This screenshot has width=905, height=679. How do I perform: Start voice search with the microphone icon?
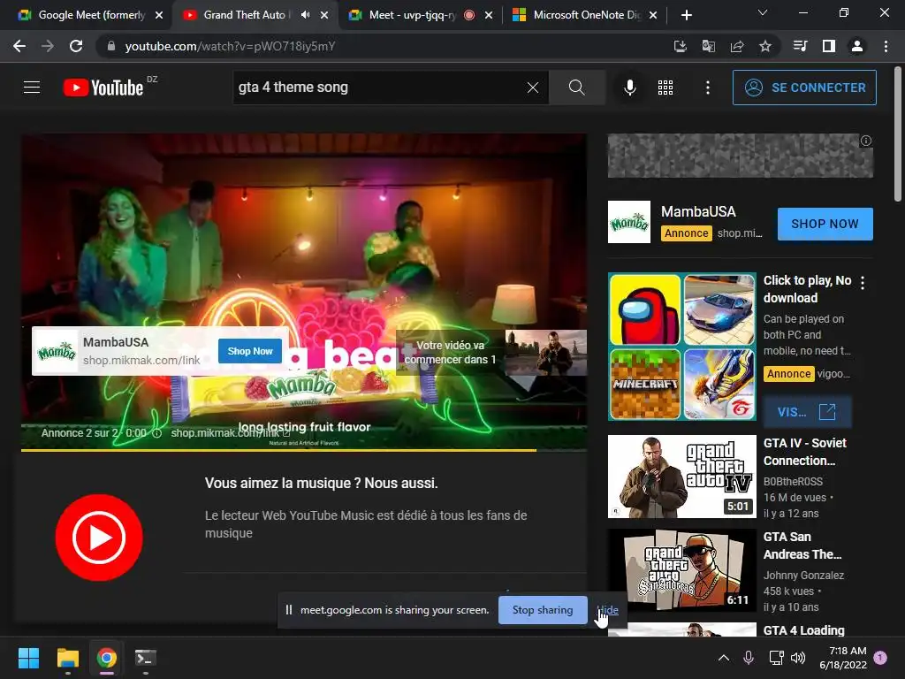(629, 88)
